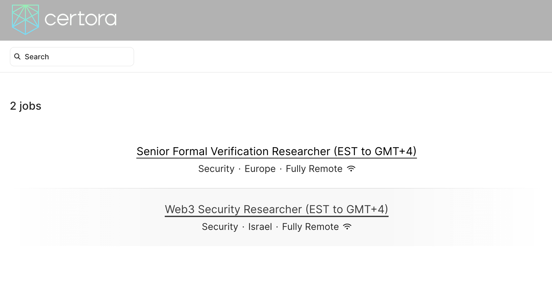Click the Certora hexagon logo icon
This screenshot has height=305, width=552.
[25, 19]
